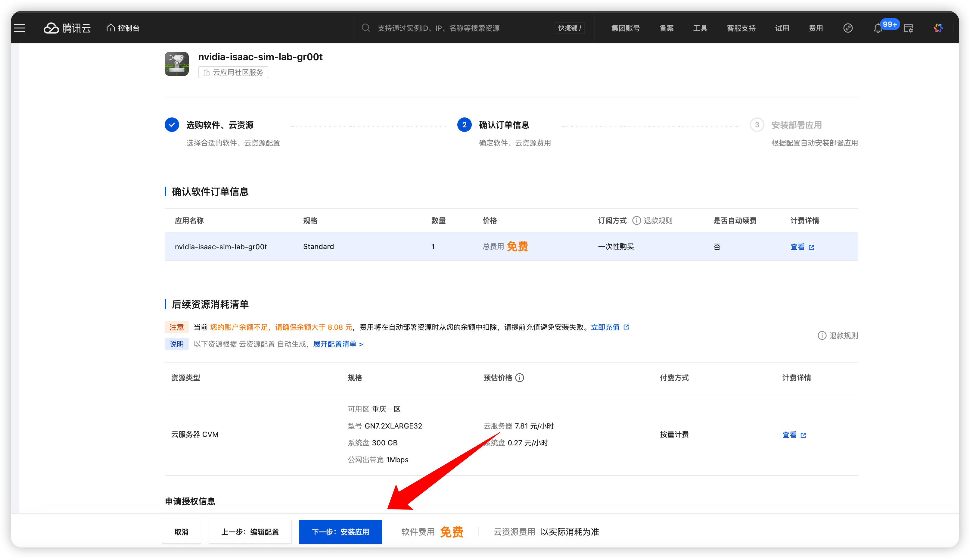Click the Tencent Cloud logo
Image resolution: width=970 pixels, height=558 pixels.
(67, 28)
